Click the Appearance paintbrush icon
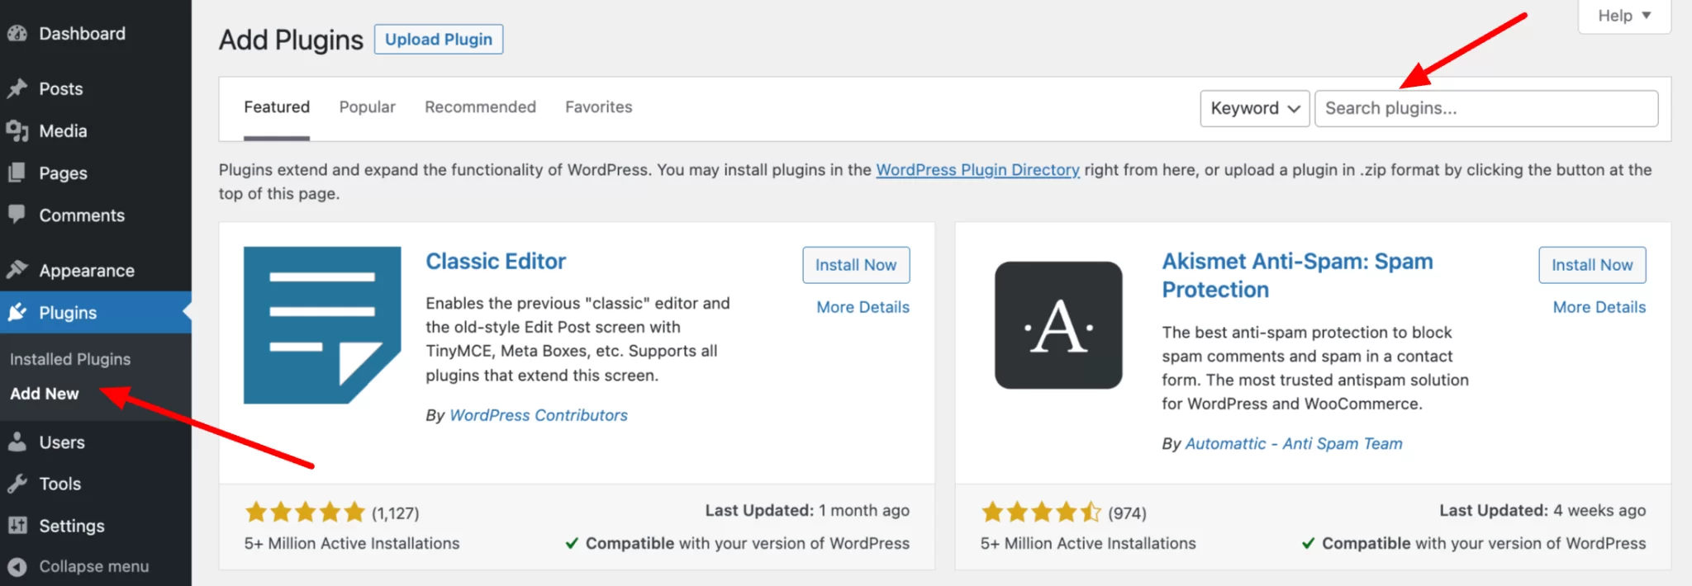 [17, 270]
